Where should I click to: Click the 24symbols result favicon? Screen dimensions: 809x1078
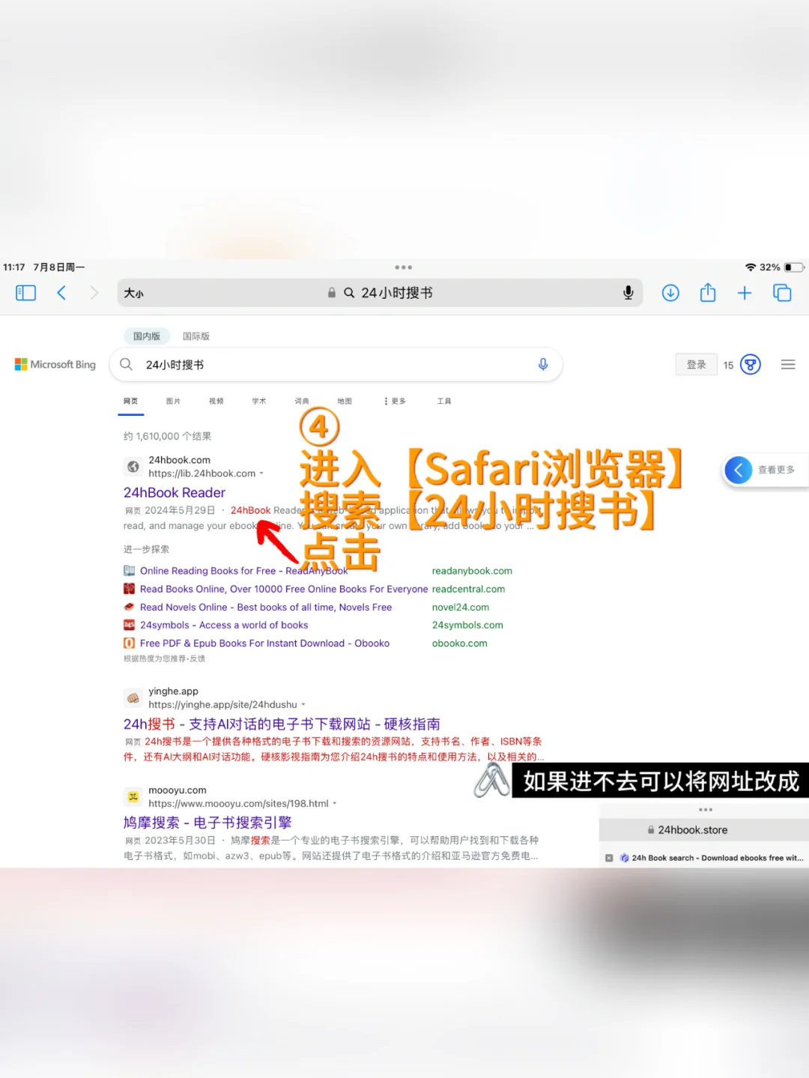pos(130,626)
